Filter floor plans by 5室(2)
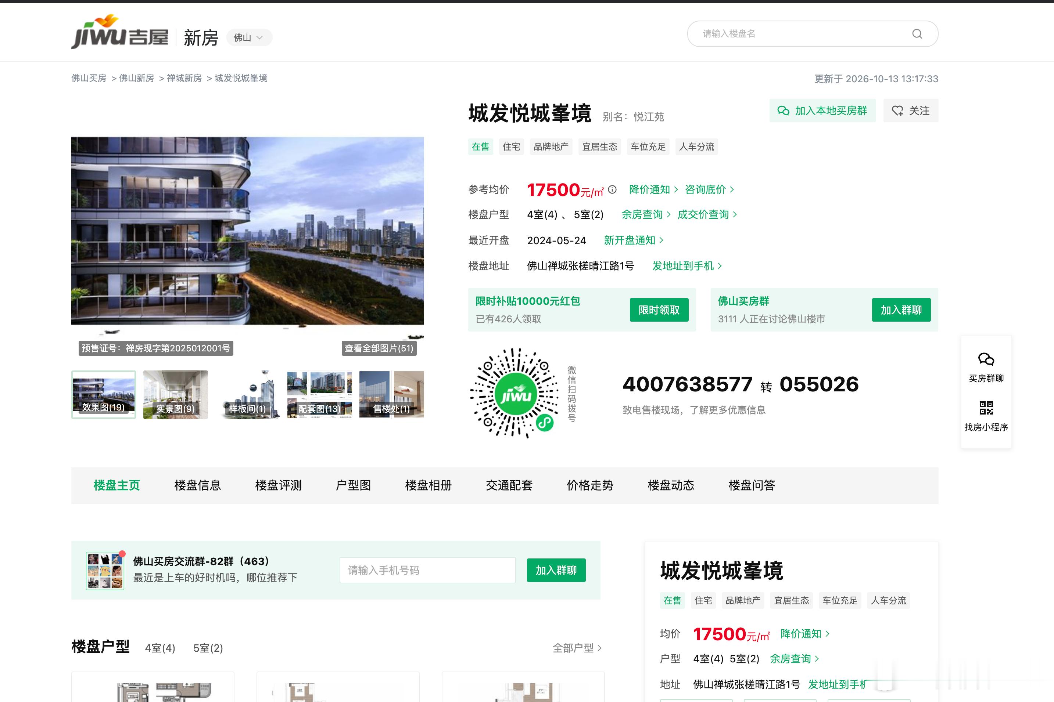Image resolution: width=1054 pixels, height=702 pixels. point(208,648)
